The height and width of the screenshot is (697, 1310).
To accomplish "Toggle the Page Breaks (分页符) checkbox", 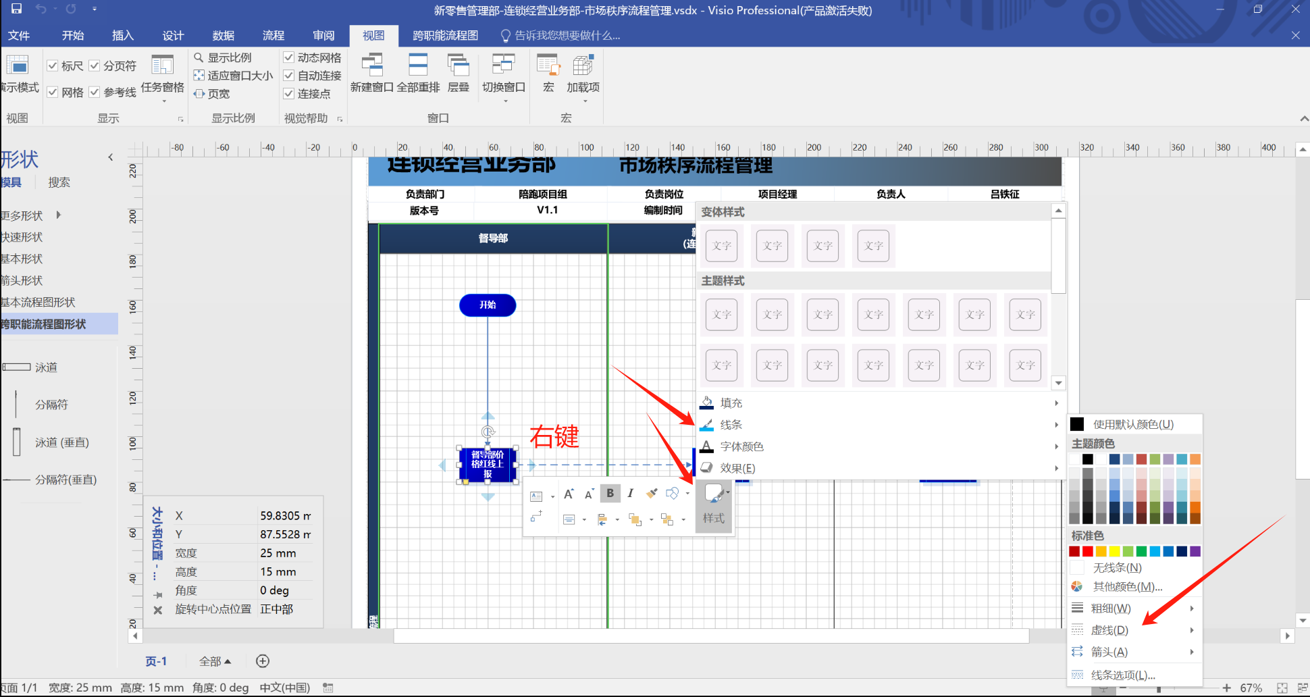I will (x=95, y=66).
